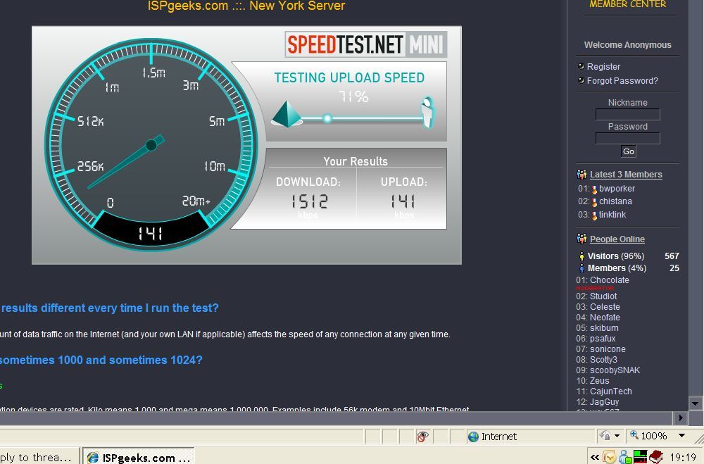Click online member sonicone in the list

(608, 349)
